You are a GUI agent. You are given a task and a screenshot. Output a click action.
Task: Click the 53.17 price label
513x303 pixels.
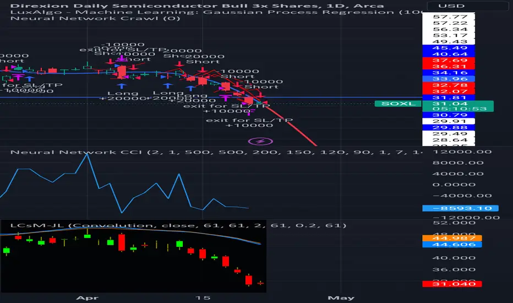click(x=450, y=35)
